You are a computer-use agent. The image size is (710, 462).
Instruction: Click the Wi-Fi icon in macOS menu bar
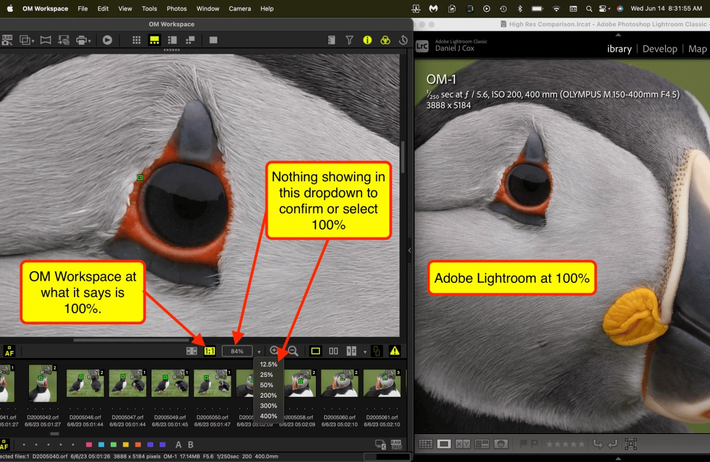click(x=556, y=9)
